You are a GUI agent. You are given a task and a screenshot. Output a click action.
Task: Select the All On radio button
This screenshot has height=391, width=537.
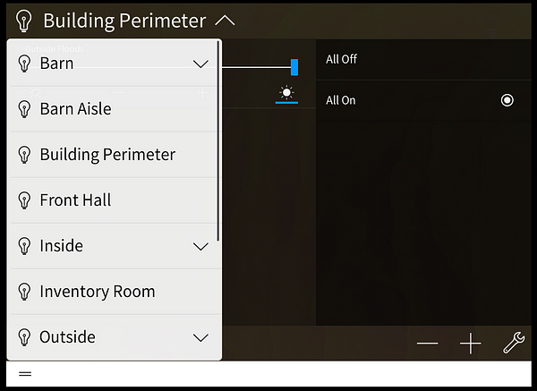click(x=507, y=100)
